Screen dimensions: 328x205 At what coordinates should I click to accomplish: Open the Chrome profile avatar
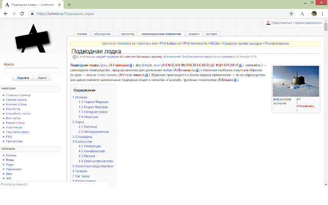point(314,14)
